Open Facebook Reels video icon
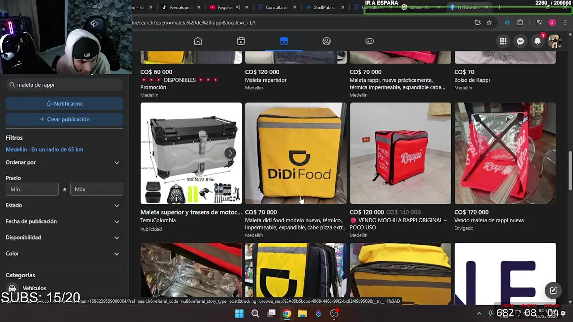573x322 pixels. coord(241,41)
